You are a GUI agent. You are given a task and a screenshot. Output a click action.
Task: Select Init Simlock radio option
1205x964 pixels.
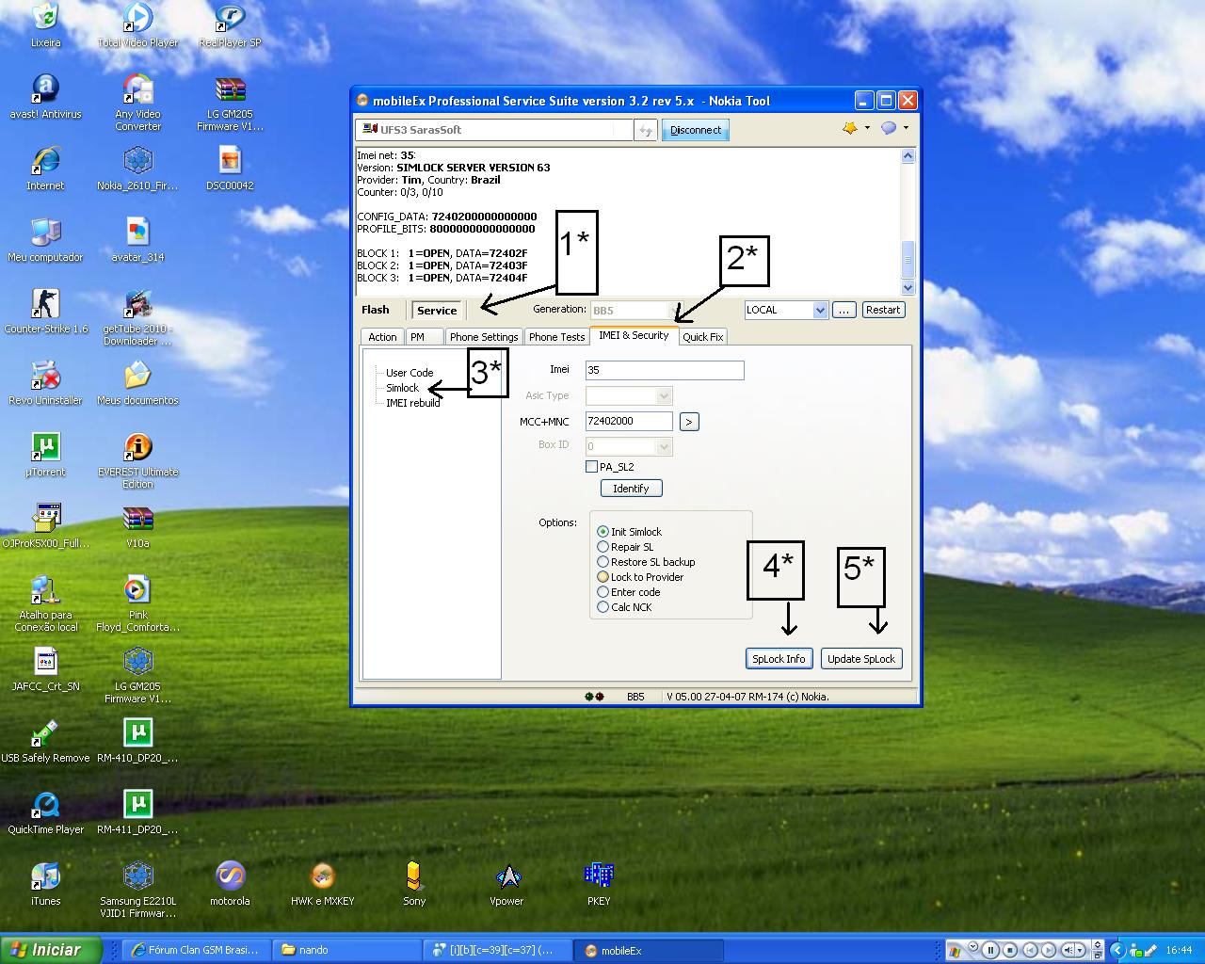click(602, 532)
